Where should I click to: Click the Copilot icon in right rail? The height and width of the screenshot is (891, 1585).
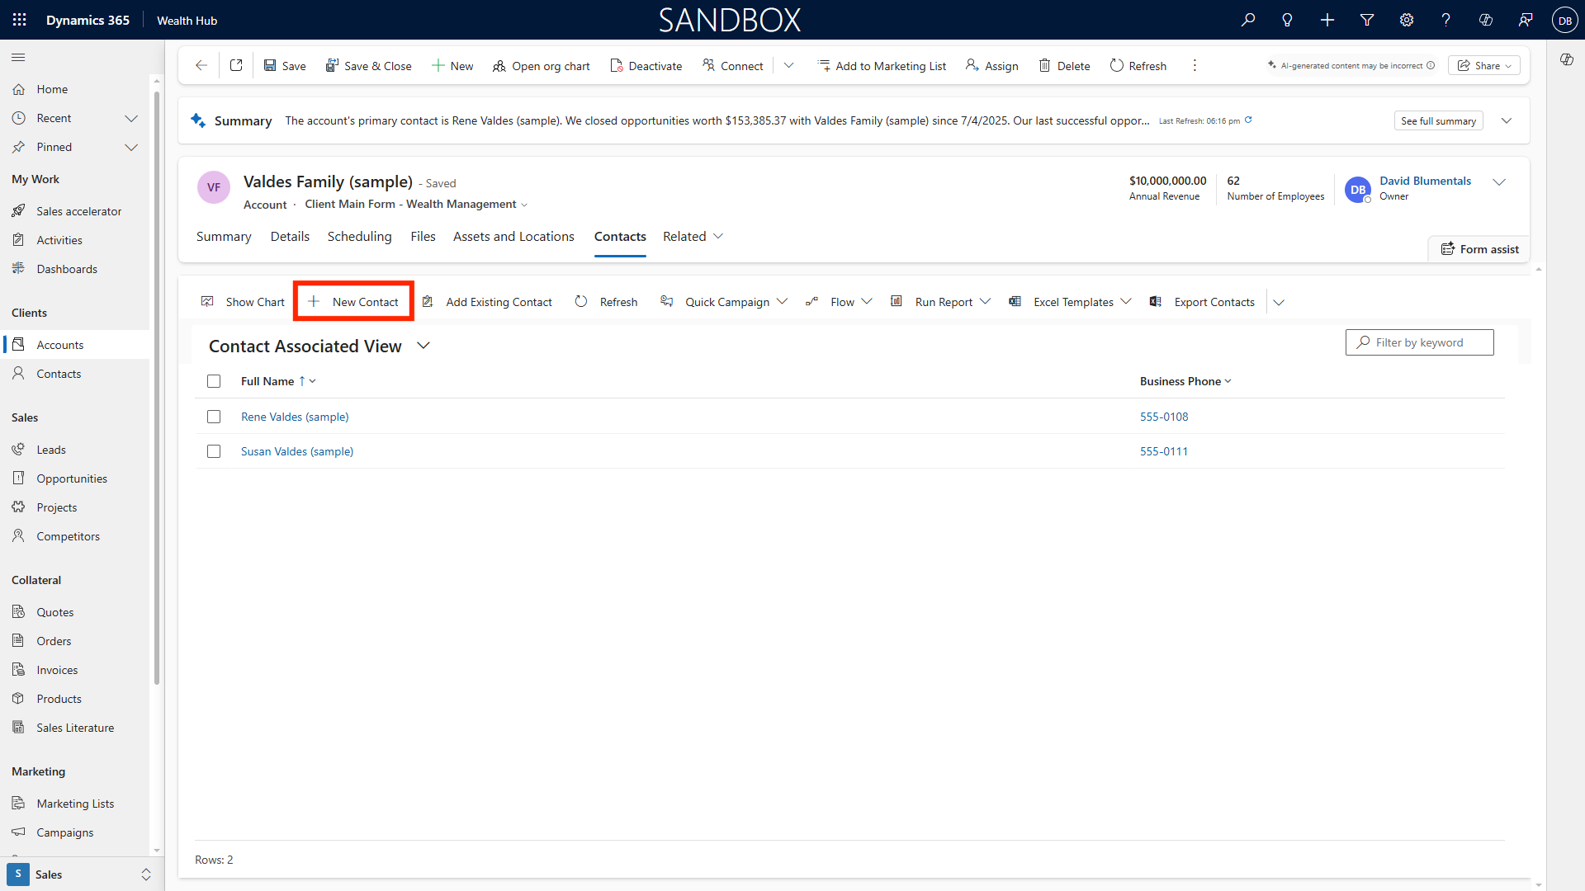coord(1566,59)
